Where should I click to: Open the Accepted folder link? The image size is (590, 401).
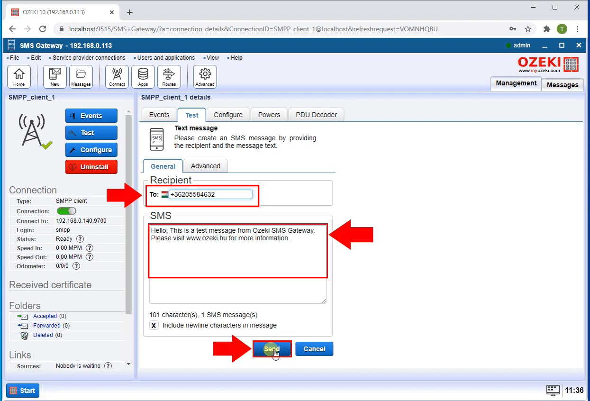[45, 316]
